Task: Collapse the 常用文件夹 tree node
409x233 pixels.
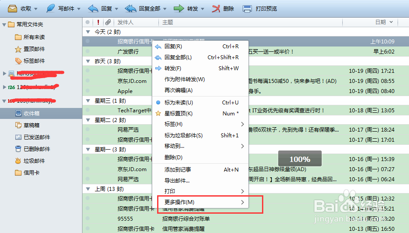Action: coord(4,25)
